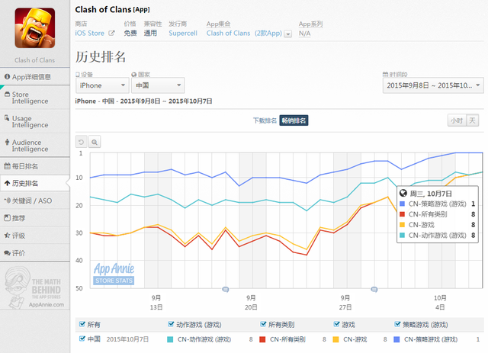Click the App Annie Store Stats logo
Viewport: 488px width, 353px height.
point(114,274)
